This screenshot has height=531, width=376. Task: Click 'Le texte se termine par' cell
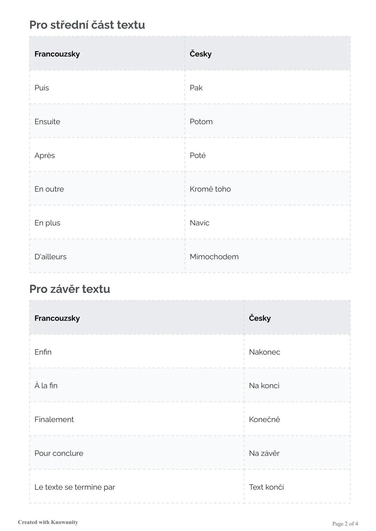pos(75,487)
